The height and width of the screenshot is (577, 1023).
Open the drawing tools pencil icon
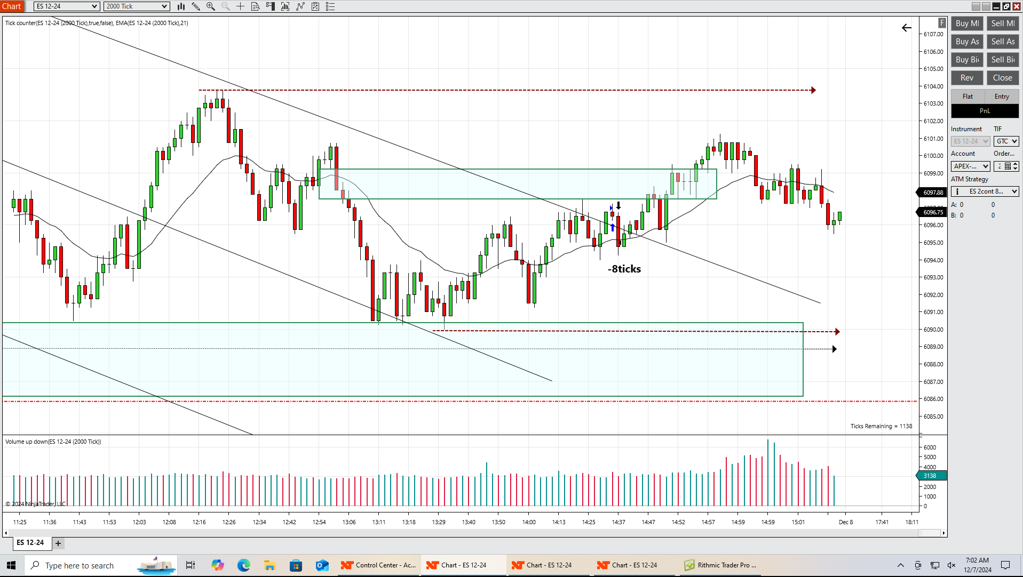(x=196, y=6)
